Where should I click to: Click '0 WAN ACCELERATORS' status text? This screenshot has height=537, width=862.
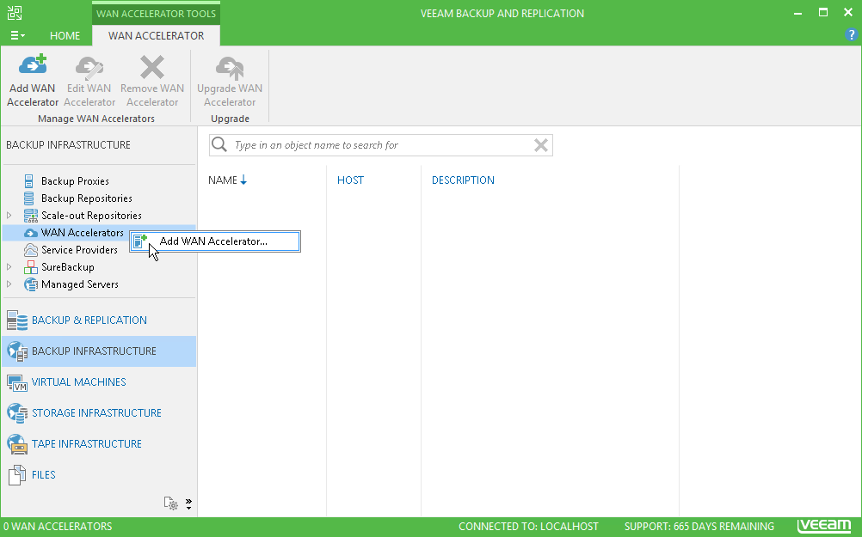pos(58,527)
